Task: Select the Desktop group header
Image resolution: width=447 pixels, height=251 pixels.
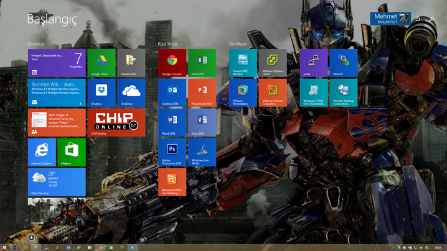Action: point(36,44)
